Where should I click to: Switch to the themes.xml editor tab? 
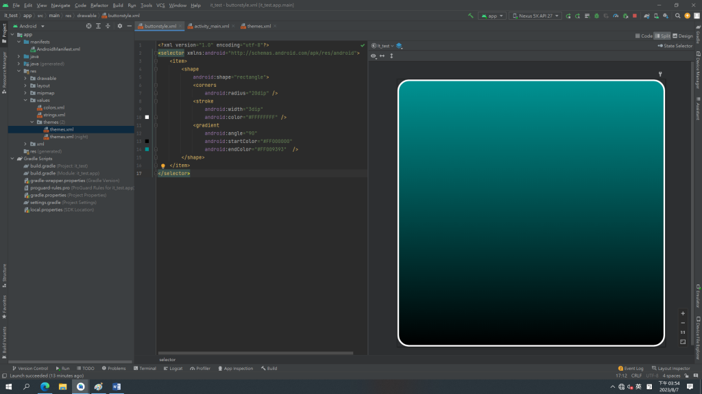point(258,26)
